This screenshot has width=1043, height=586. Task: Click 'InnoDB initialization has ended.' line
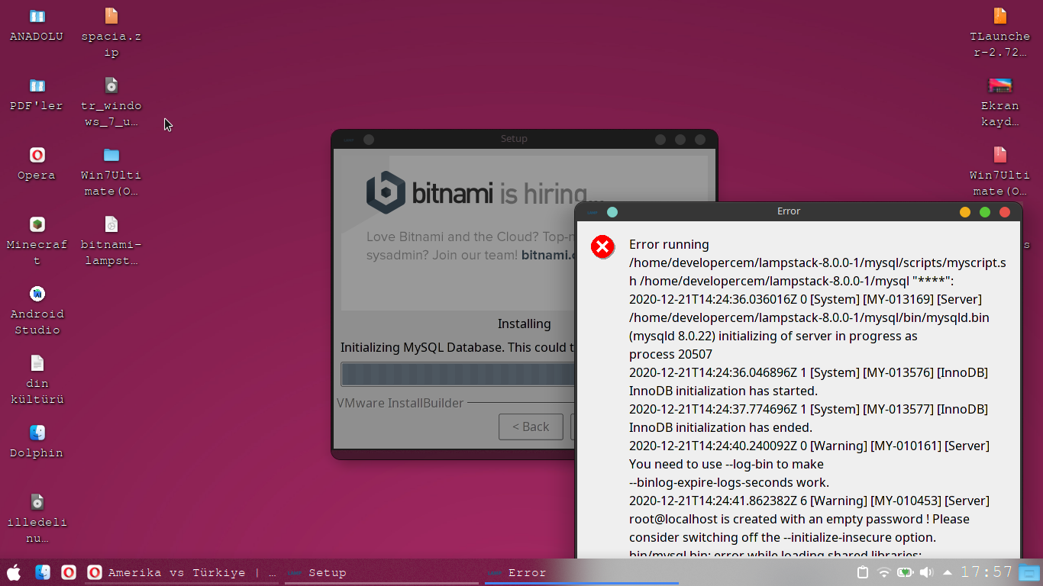tap(721, 427)
